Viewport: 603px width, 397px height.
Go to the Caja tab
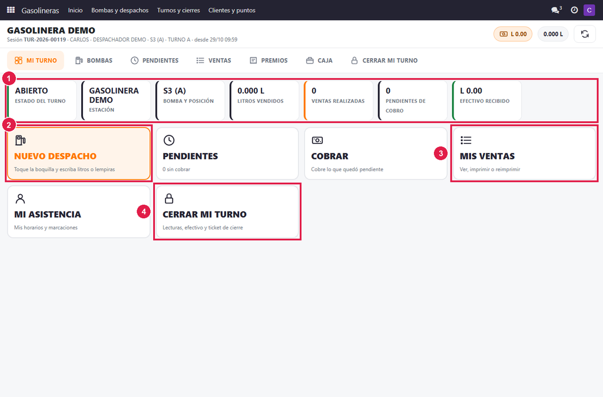pos(319,60)
